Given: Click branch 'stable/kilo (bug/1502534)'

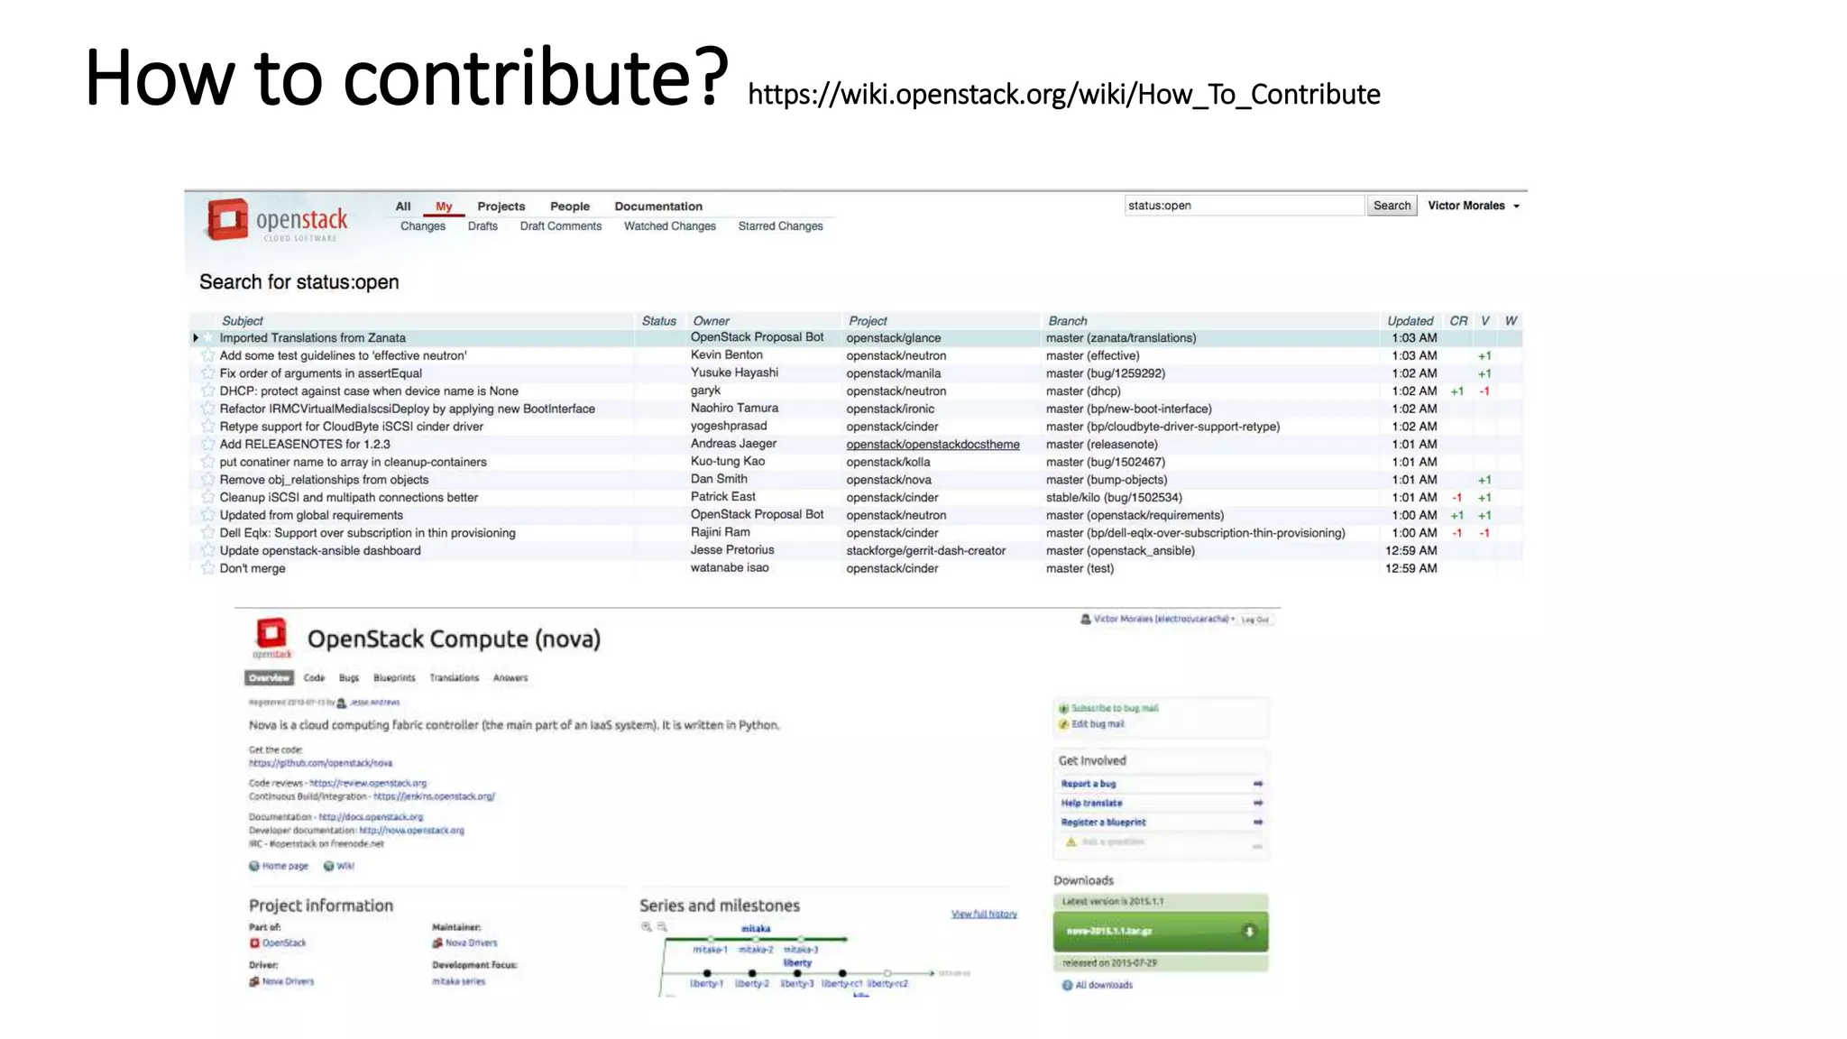Looking at the screenshot, I should [1114, 498].
